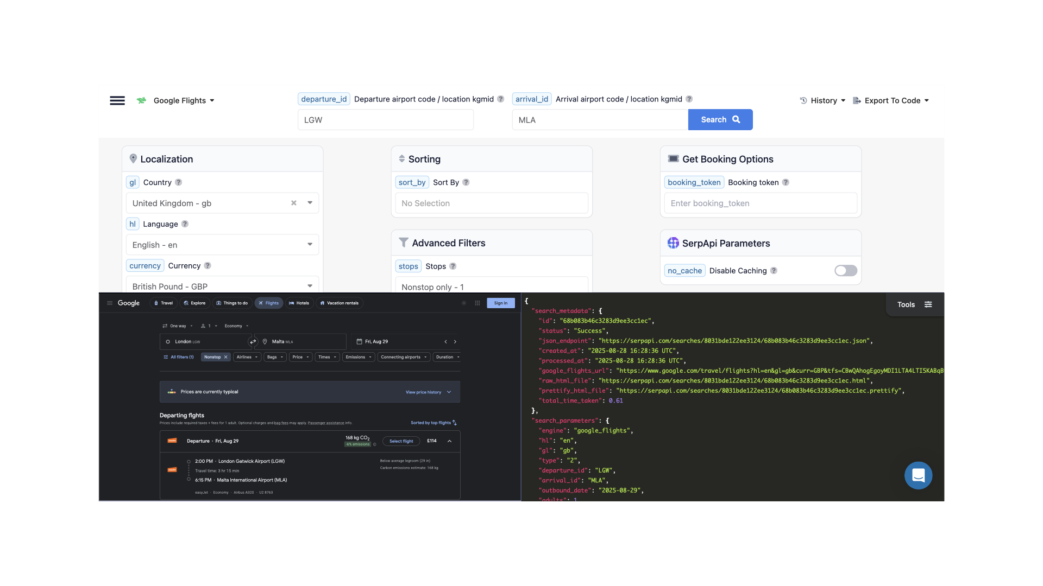
Task: Open All filters via the sliders icon
Action: [x=166, y=357]
